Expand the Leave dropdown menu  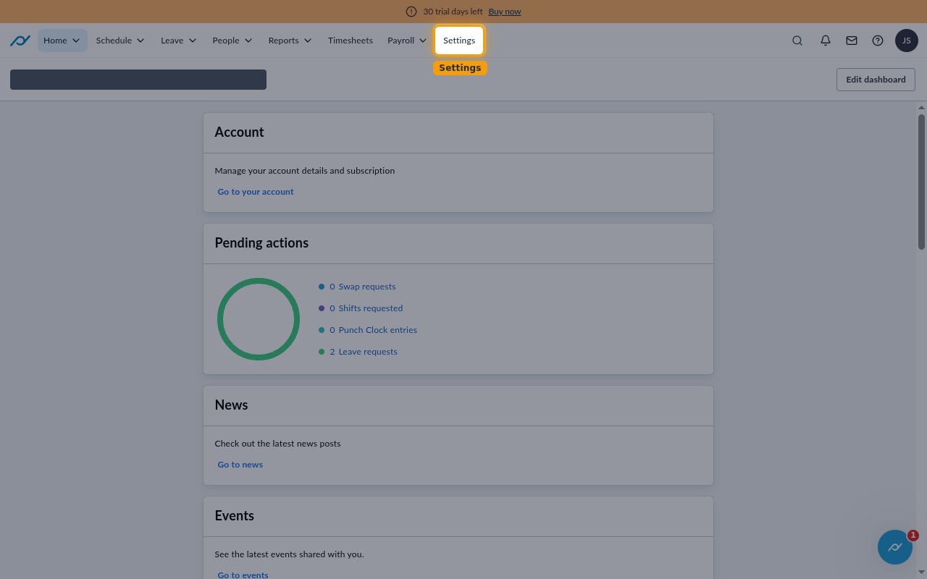point(178,41)
